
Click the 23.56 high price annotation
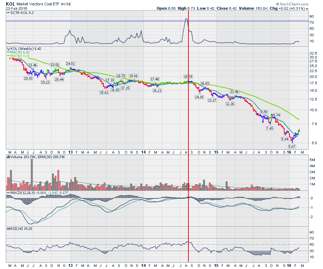pos(55,65)
